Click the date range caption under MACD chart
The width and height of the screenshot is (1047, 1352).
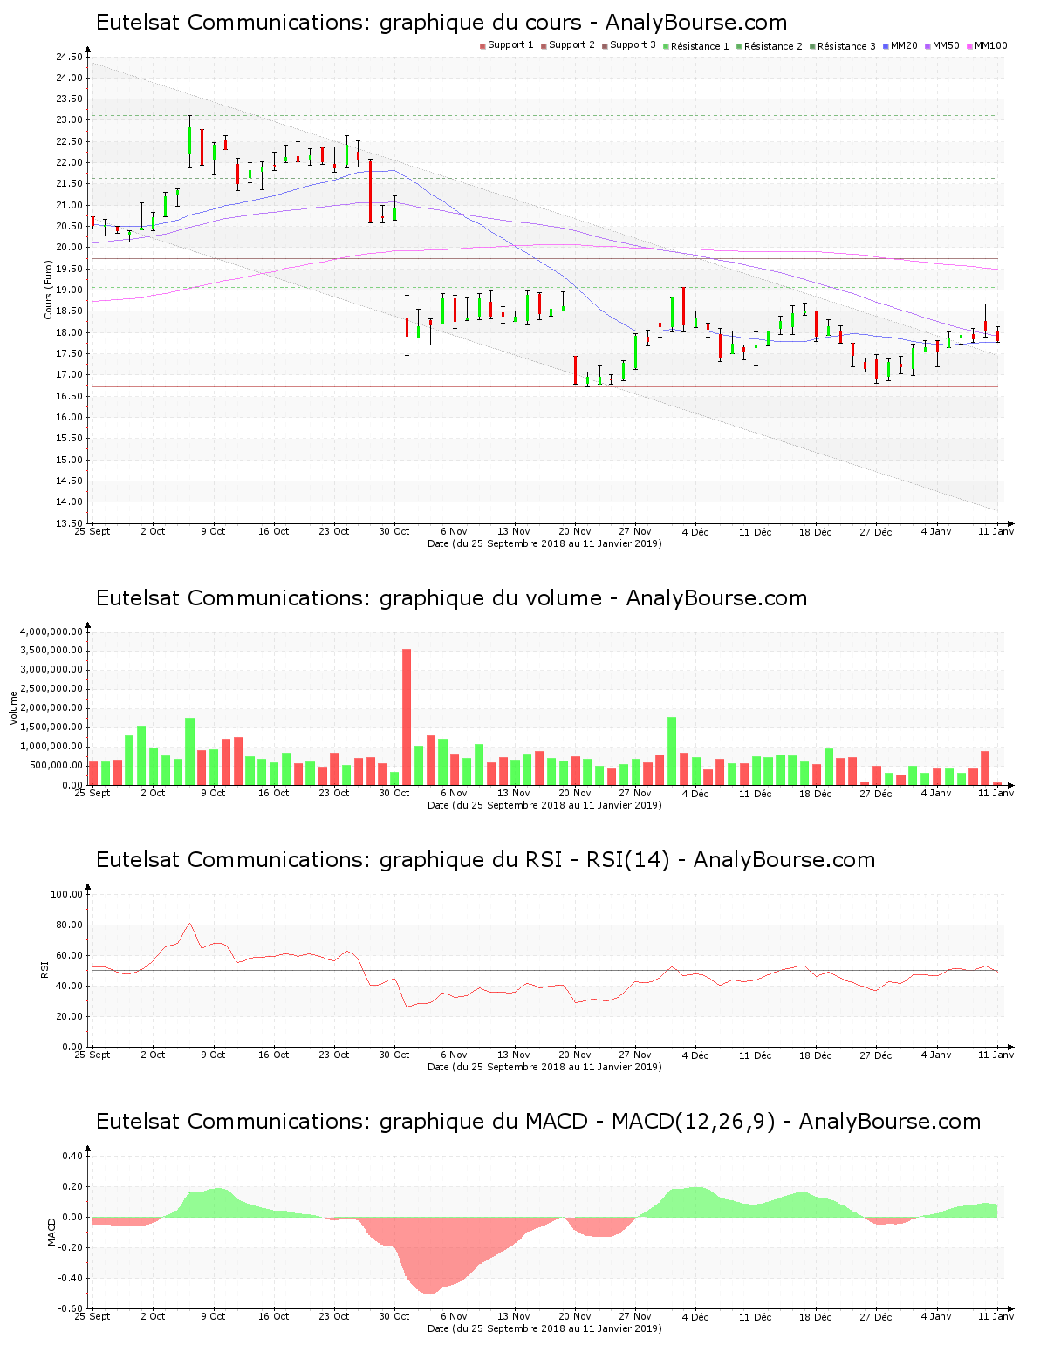544,1328
